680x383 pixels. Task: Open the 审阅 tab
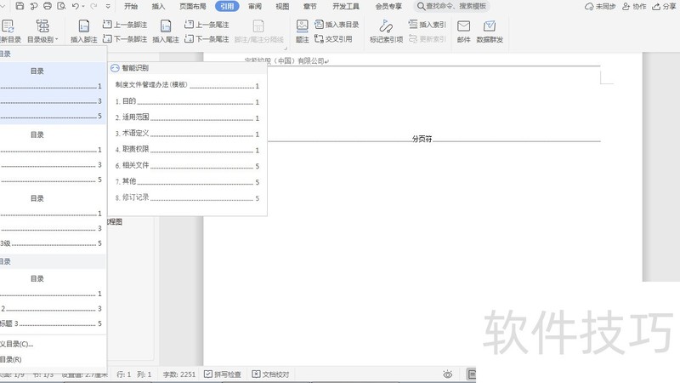254,6
